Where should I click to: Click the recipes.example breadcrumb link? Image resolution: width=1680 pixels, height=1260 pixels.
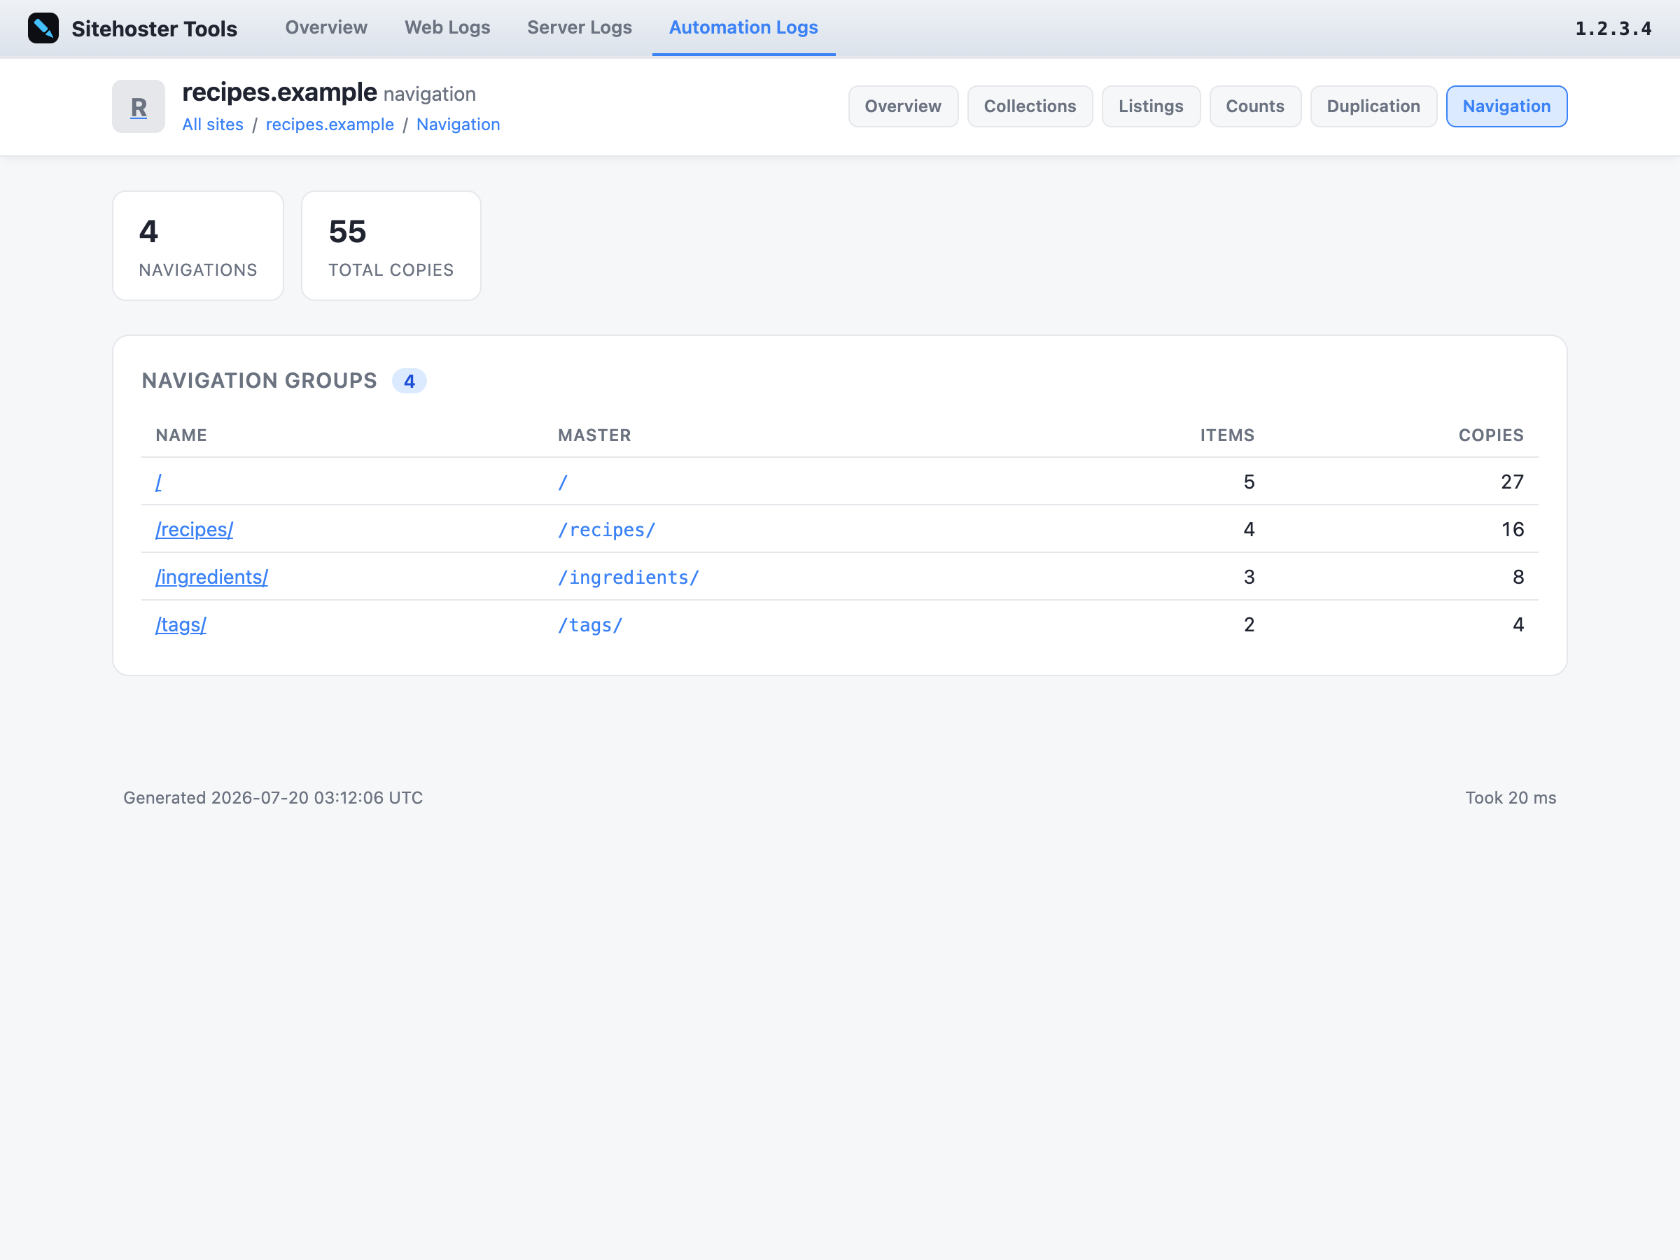pos(330,125)
